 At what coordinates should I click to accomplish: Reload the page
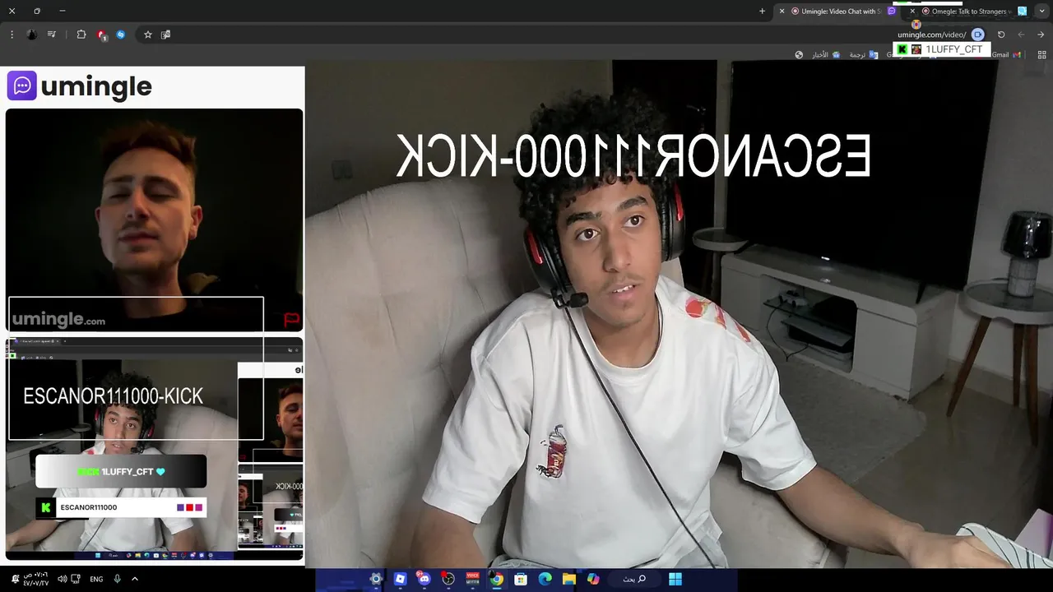[1001, 35]
